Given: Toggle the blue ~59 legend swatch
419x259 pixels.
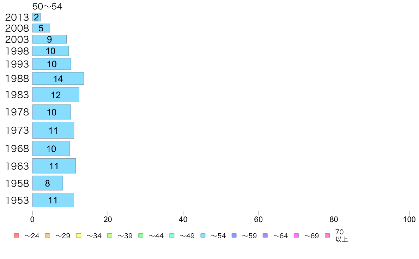Looking at the screenshot, I should (x=234, y=235).
